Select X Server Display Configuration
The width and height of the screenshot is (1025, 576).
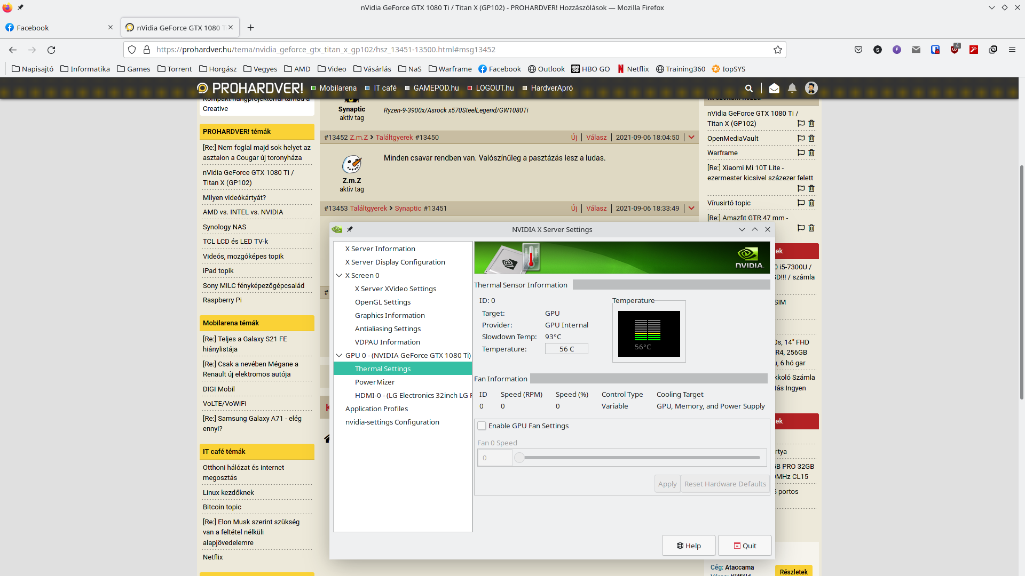point(395,262)
